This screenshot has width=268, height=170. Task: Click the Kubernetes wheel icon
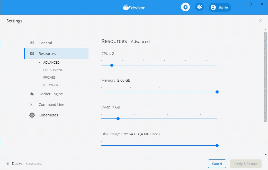(x=32, y=115)
